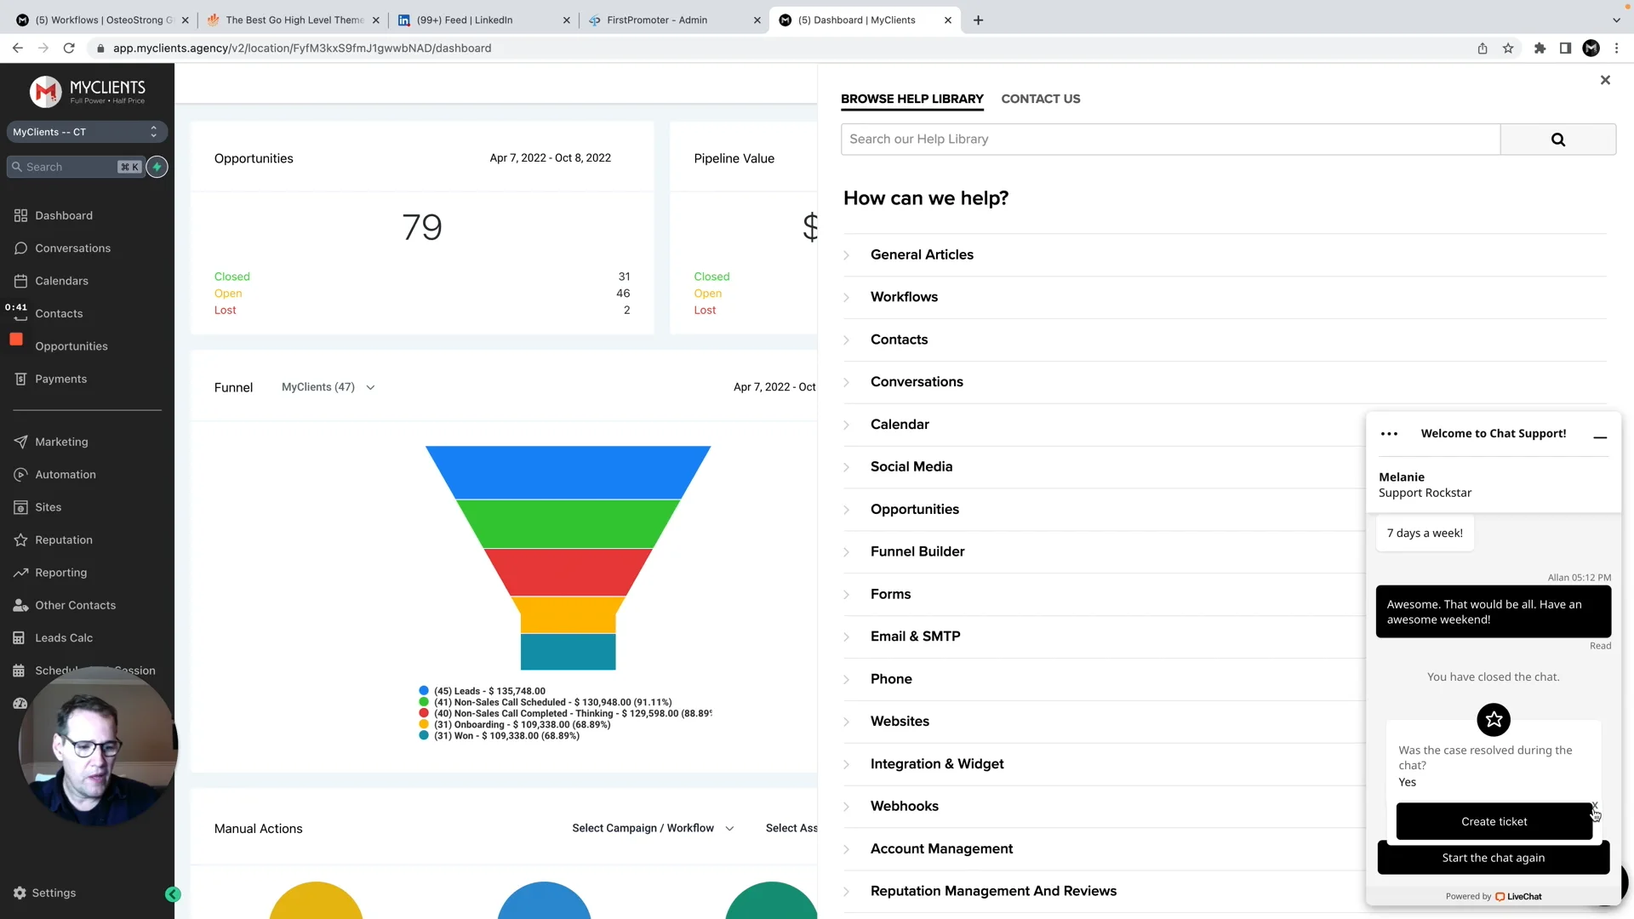Open Conversations in the sidebar
This screenshot has height=919, width=1634.
[x=72, y=248]
